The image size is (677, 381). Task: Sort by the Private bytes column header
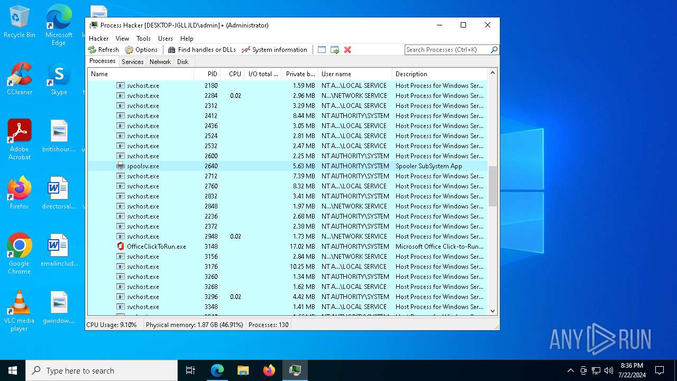pos(299,74)
